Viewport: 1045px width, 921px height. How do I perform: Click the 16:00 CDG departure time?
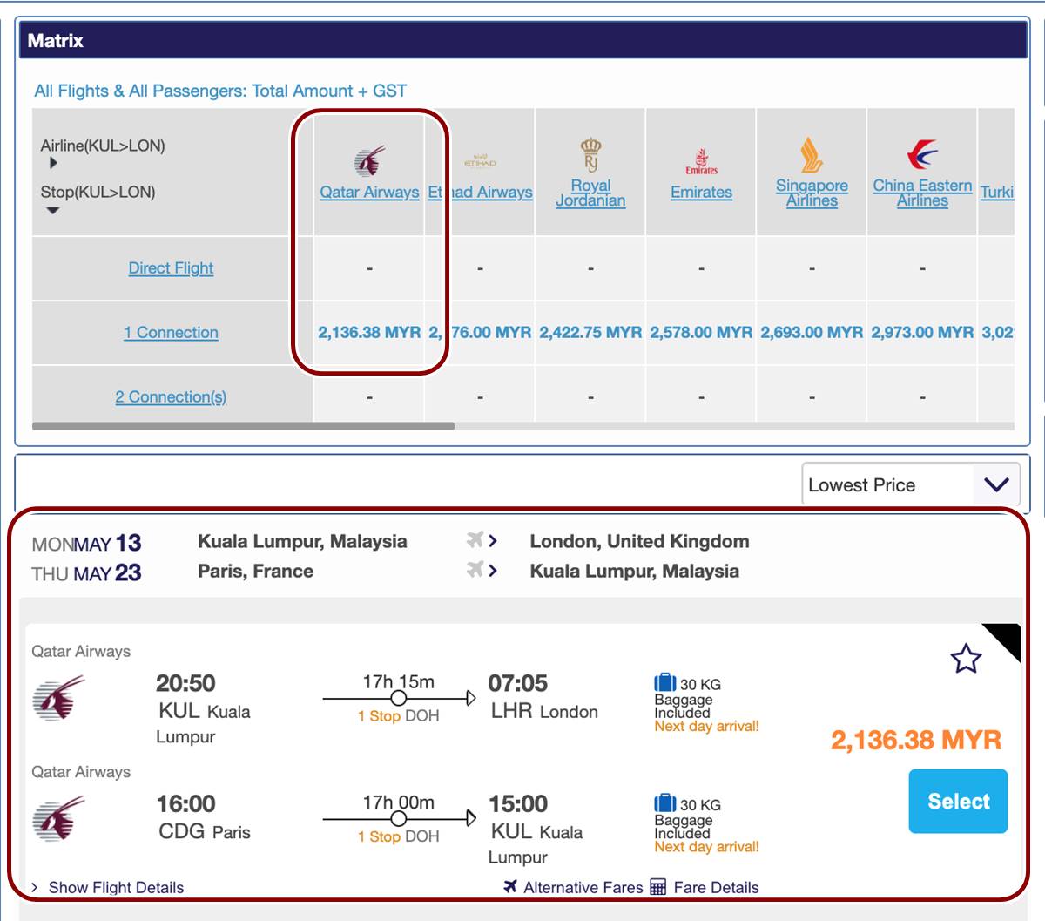(185, 803)
